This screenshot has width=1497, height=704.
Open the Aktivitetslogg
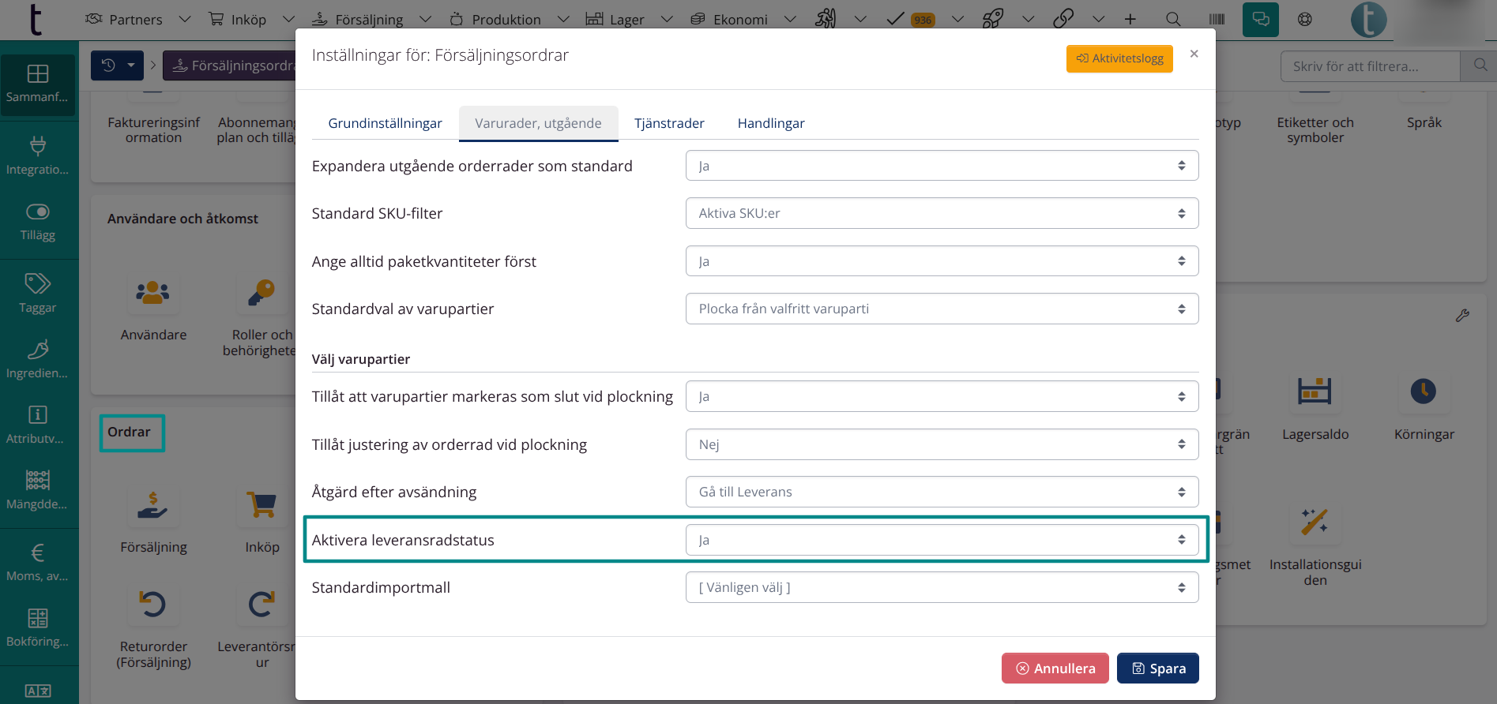click(x=1119, y=58)
